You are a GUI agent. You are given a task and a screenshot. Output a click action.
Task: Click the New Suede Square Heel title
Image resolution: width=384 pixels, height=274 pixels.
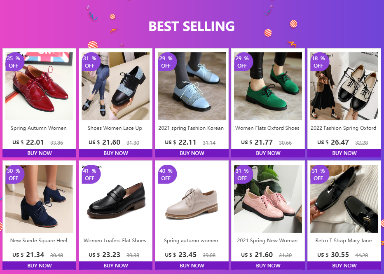tap(39, 241)
